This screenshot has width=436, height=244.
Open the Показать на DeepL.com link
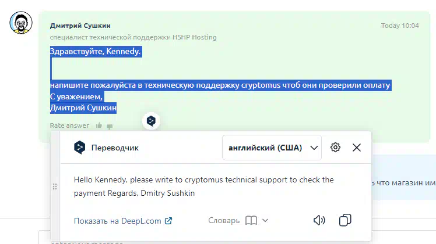click(123, 221)
